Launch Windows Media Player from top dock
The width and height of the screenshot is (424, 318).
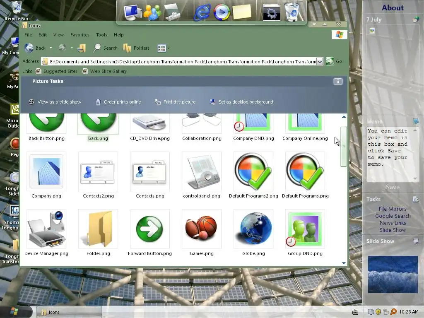pyautogui.click(x=222, y=12)
